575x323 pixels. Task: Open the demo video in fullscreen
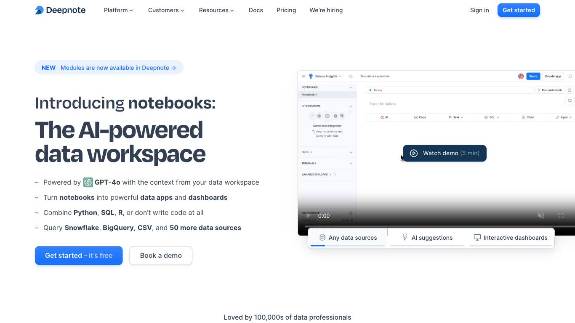(561, 215)
